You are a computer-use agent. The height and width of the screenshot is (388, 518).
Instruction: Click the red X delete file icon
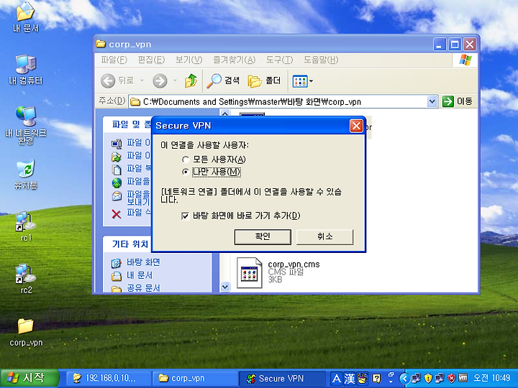(117, 214)
